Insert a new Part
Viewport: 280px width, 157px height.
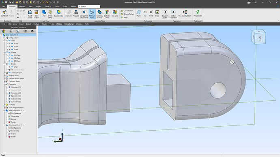coord(44,13)
